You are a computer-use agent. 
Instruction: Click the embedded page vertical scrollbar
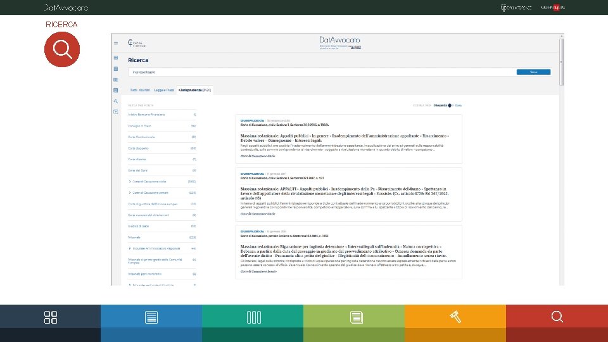562,62
